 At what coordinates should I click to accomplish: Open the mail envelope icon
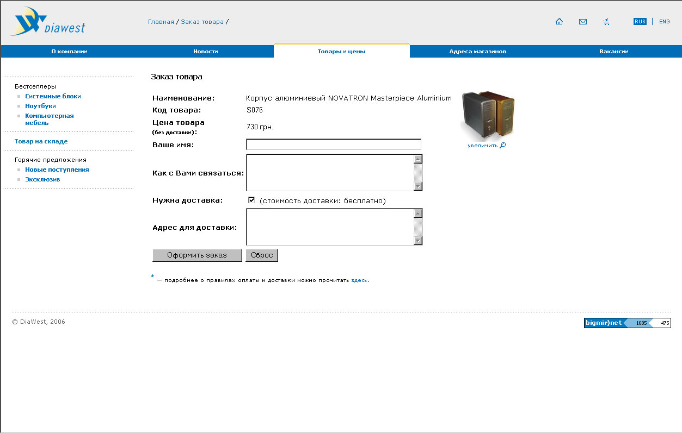pyautogui.click(x=583, y=22)
